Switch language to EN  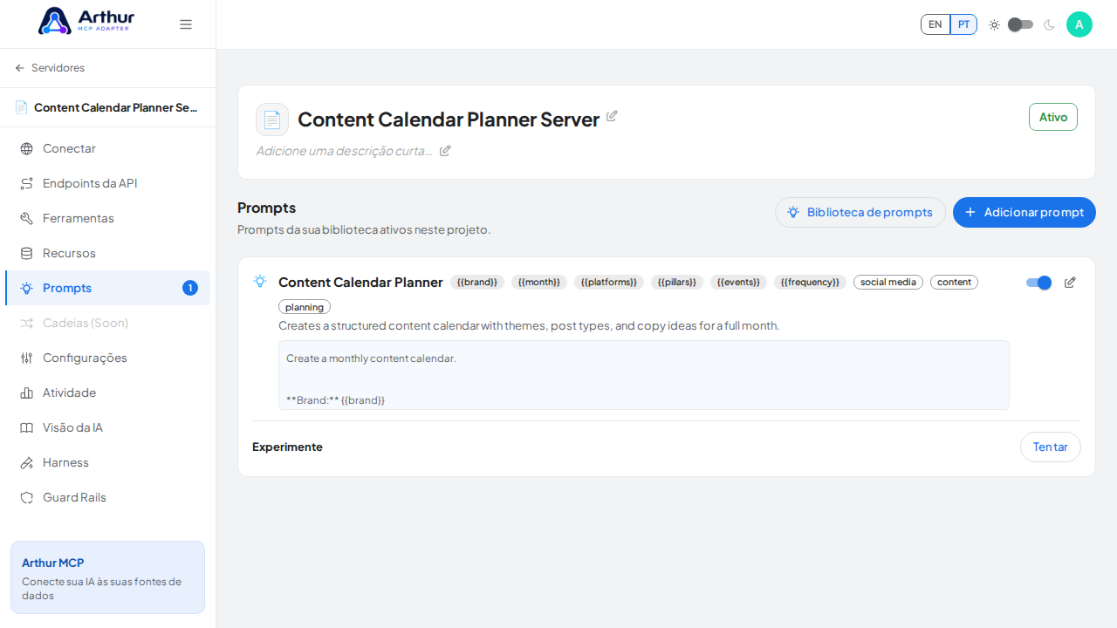(x=935, y=24)
